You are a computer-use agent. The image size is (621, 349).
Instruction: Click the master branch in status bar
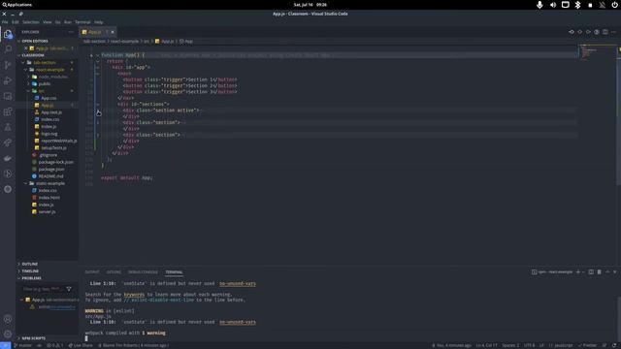23,345
